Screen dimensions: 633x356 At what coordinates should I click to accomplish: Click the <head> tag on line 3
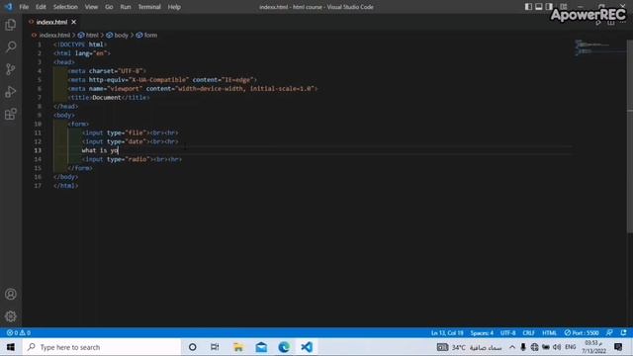click(x=64, y=61)
